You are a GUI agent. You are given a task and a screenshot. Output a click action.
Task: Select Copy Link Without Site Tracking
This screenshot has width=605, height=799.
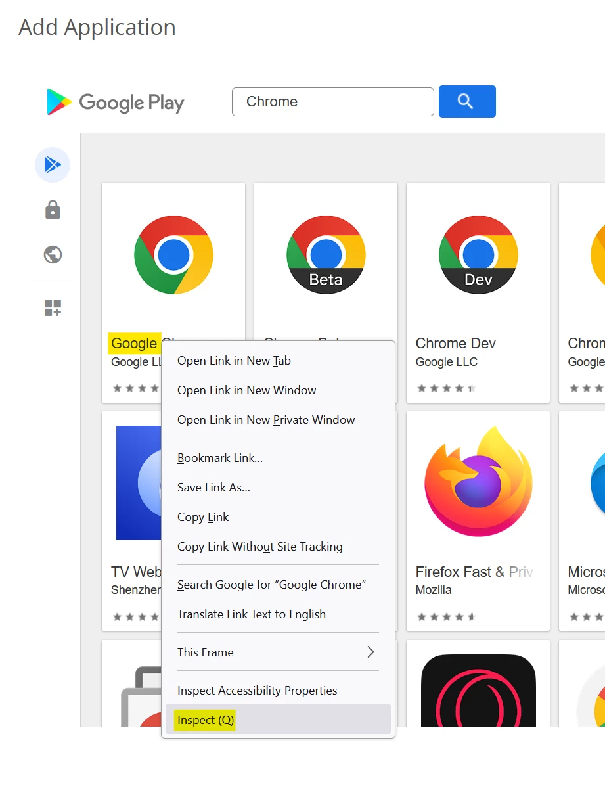click(x=278, y=547)
